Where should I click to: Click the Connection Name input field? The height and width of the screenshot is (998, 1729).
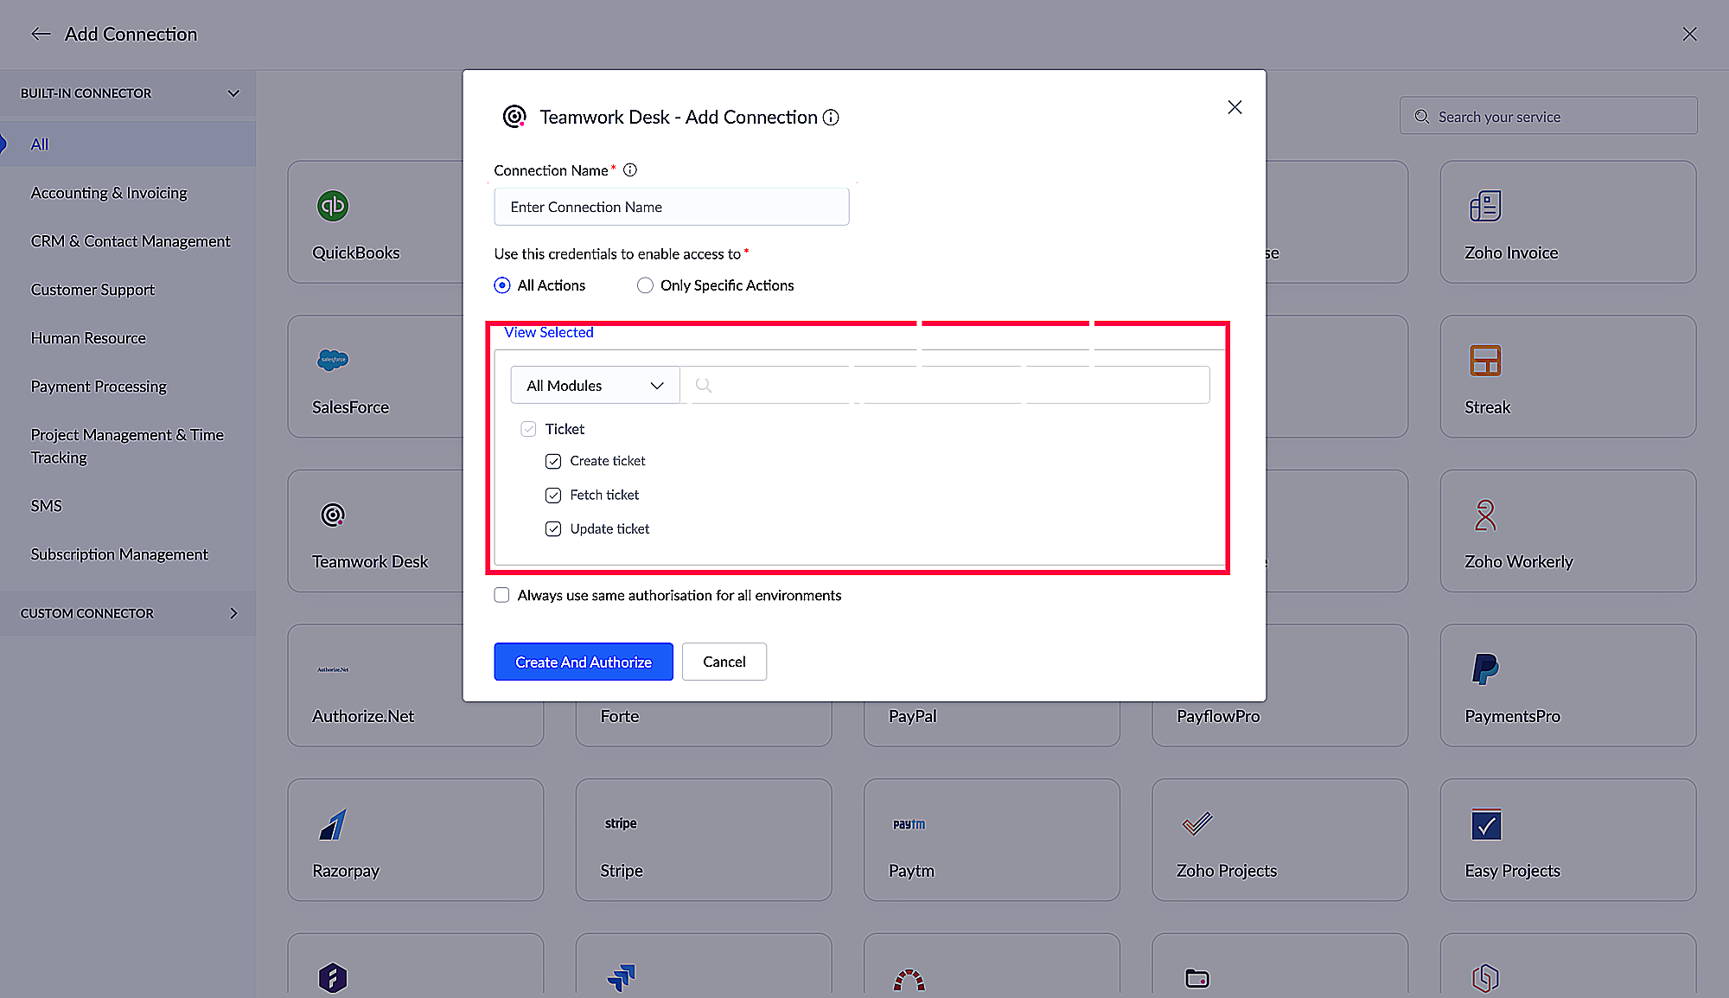(x=672, y=206)
